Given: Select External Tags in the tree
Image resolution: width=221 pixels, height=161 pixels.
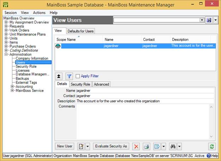Looking at the screenshot, I should tap(26, 82).
